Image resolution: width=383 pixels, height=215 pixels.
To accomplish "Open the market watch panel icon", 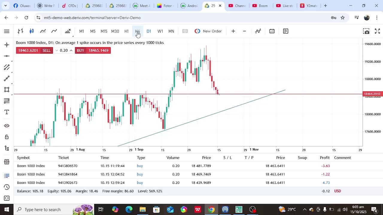I will pos(7,162).
